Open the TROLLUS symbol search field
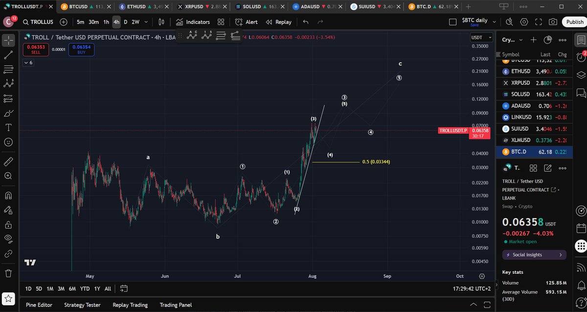Image resolution: width=587 pixels, height=312 pixels. 37,22
